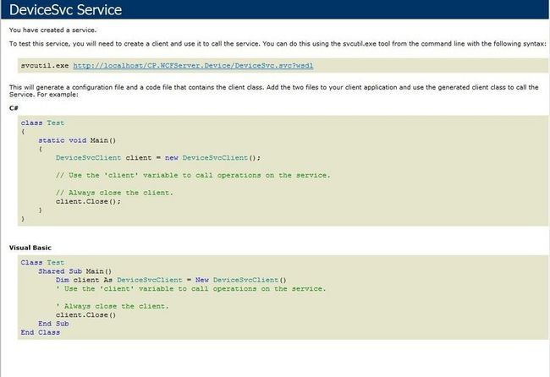
Task: Click C# comment '// Always close the client.'
Action: tap(114, 193)
